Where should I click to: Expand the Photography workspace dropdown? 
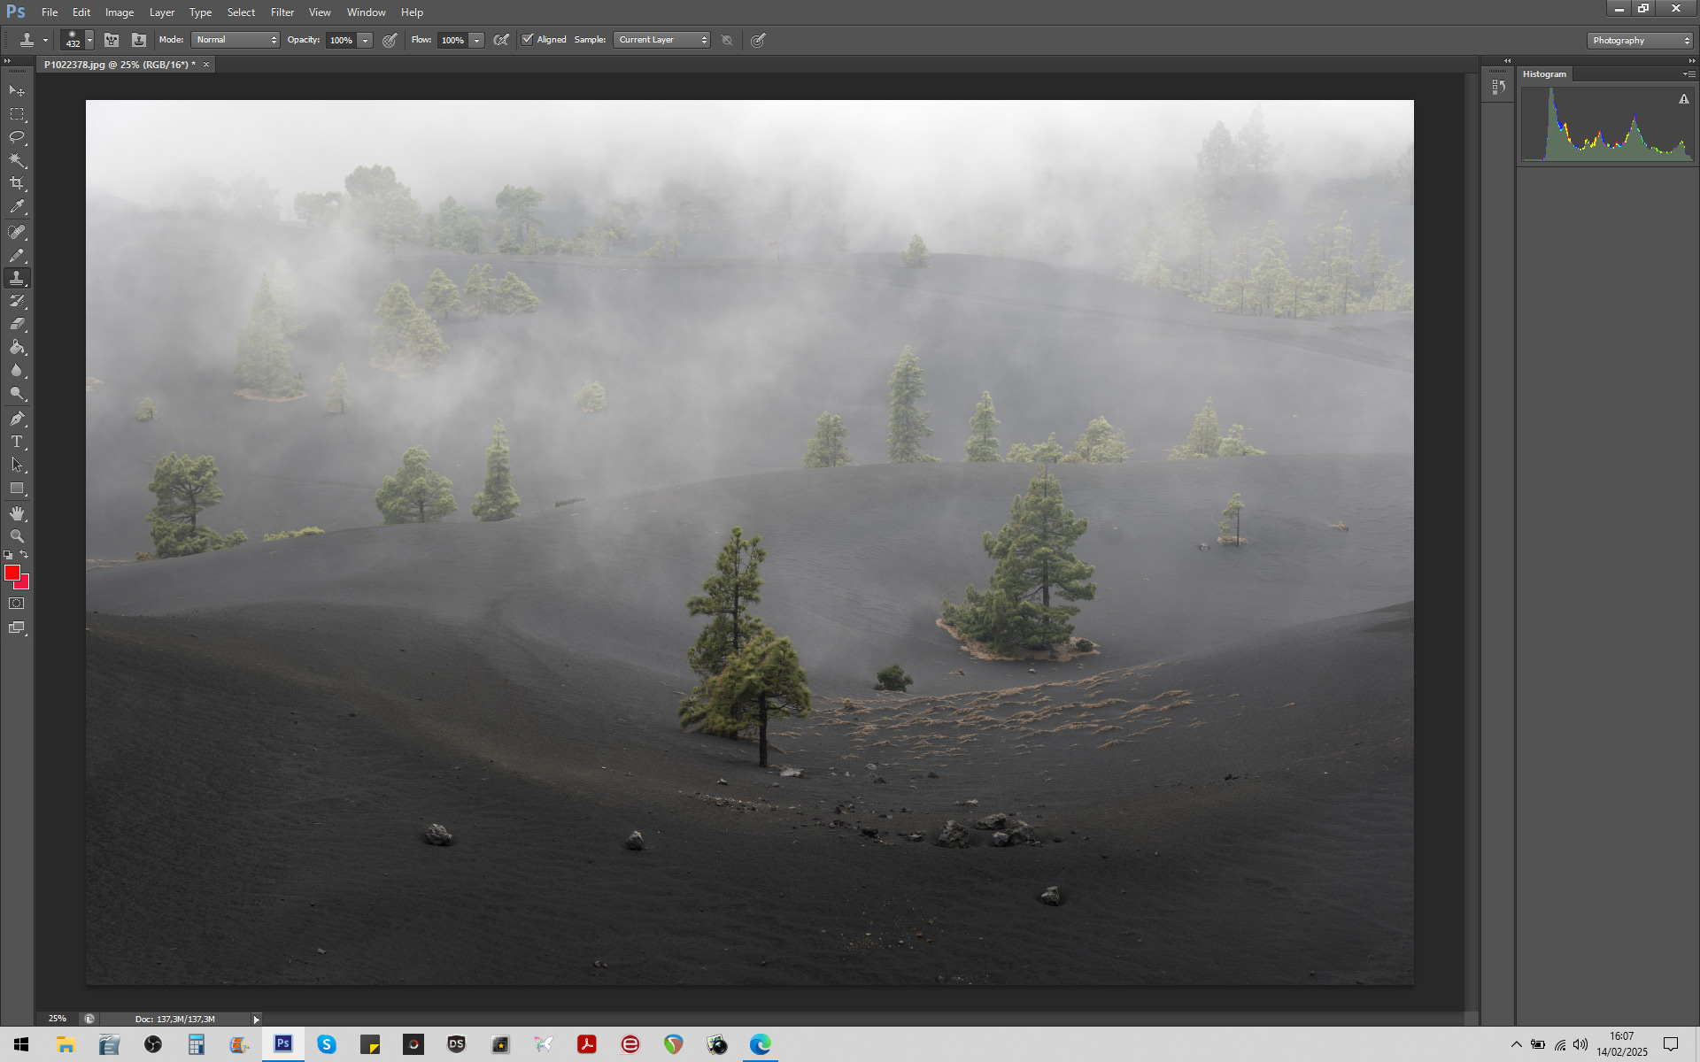coord(1639,41)
